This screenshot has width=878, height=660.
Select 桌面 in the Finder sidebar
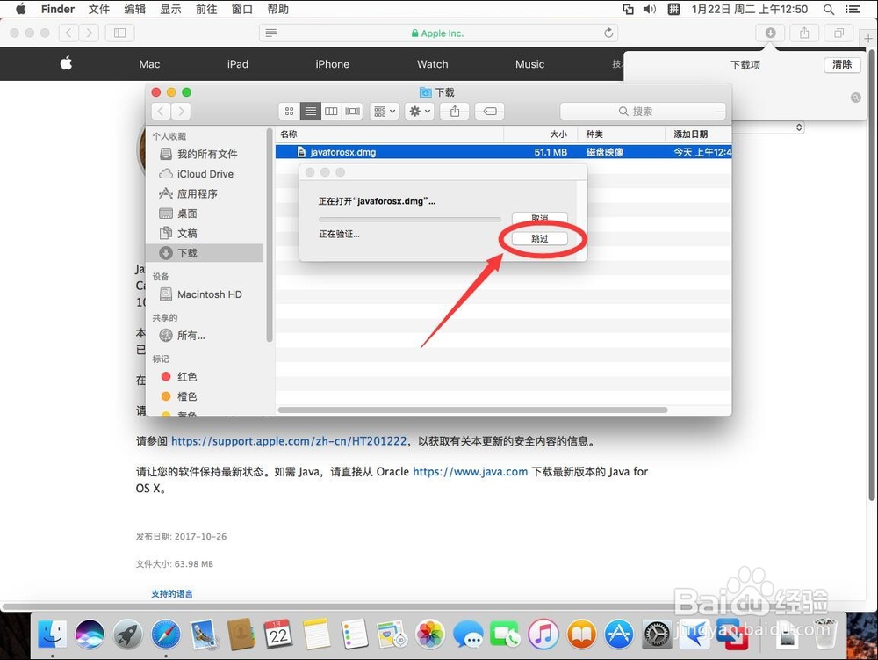(187, 213)
